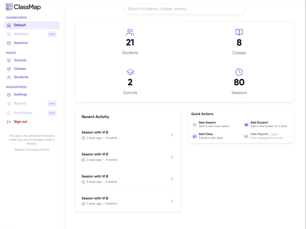Image resolution: width=306 pixels, height=229 pixels.
Task: Sign out of the account
Action: click(x=20, y=122)
